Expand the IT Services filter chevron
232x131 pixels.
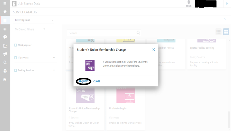pyautogui.click(x=54, y=58)
